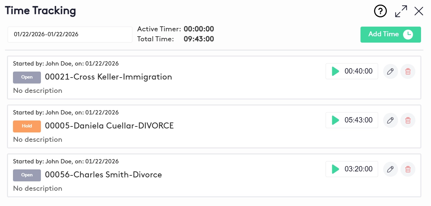Edit the Cross Keller-Immigration time entry
Screen dimensions: 431x206
click(x=390, y=71)
